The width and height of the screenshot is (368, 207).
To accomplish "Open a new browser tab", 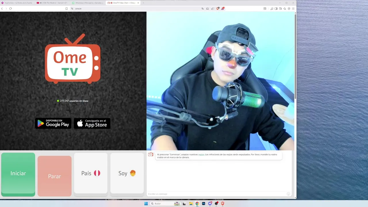I will point(143,3).
